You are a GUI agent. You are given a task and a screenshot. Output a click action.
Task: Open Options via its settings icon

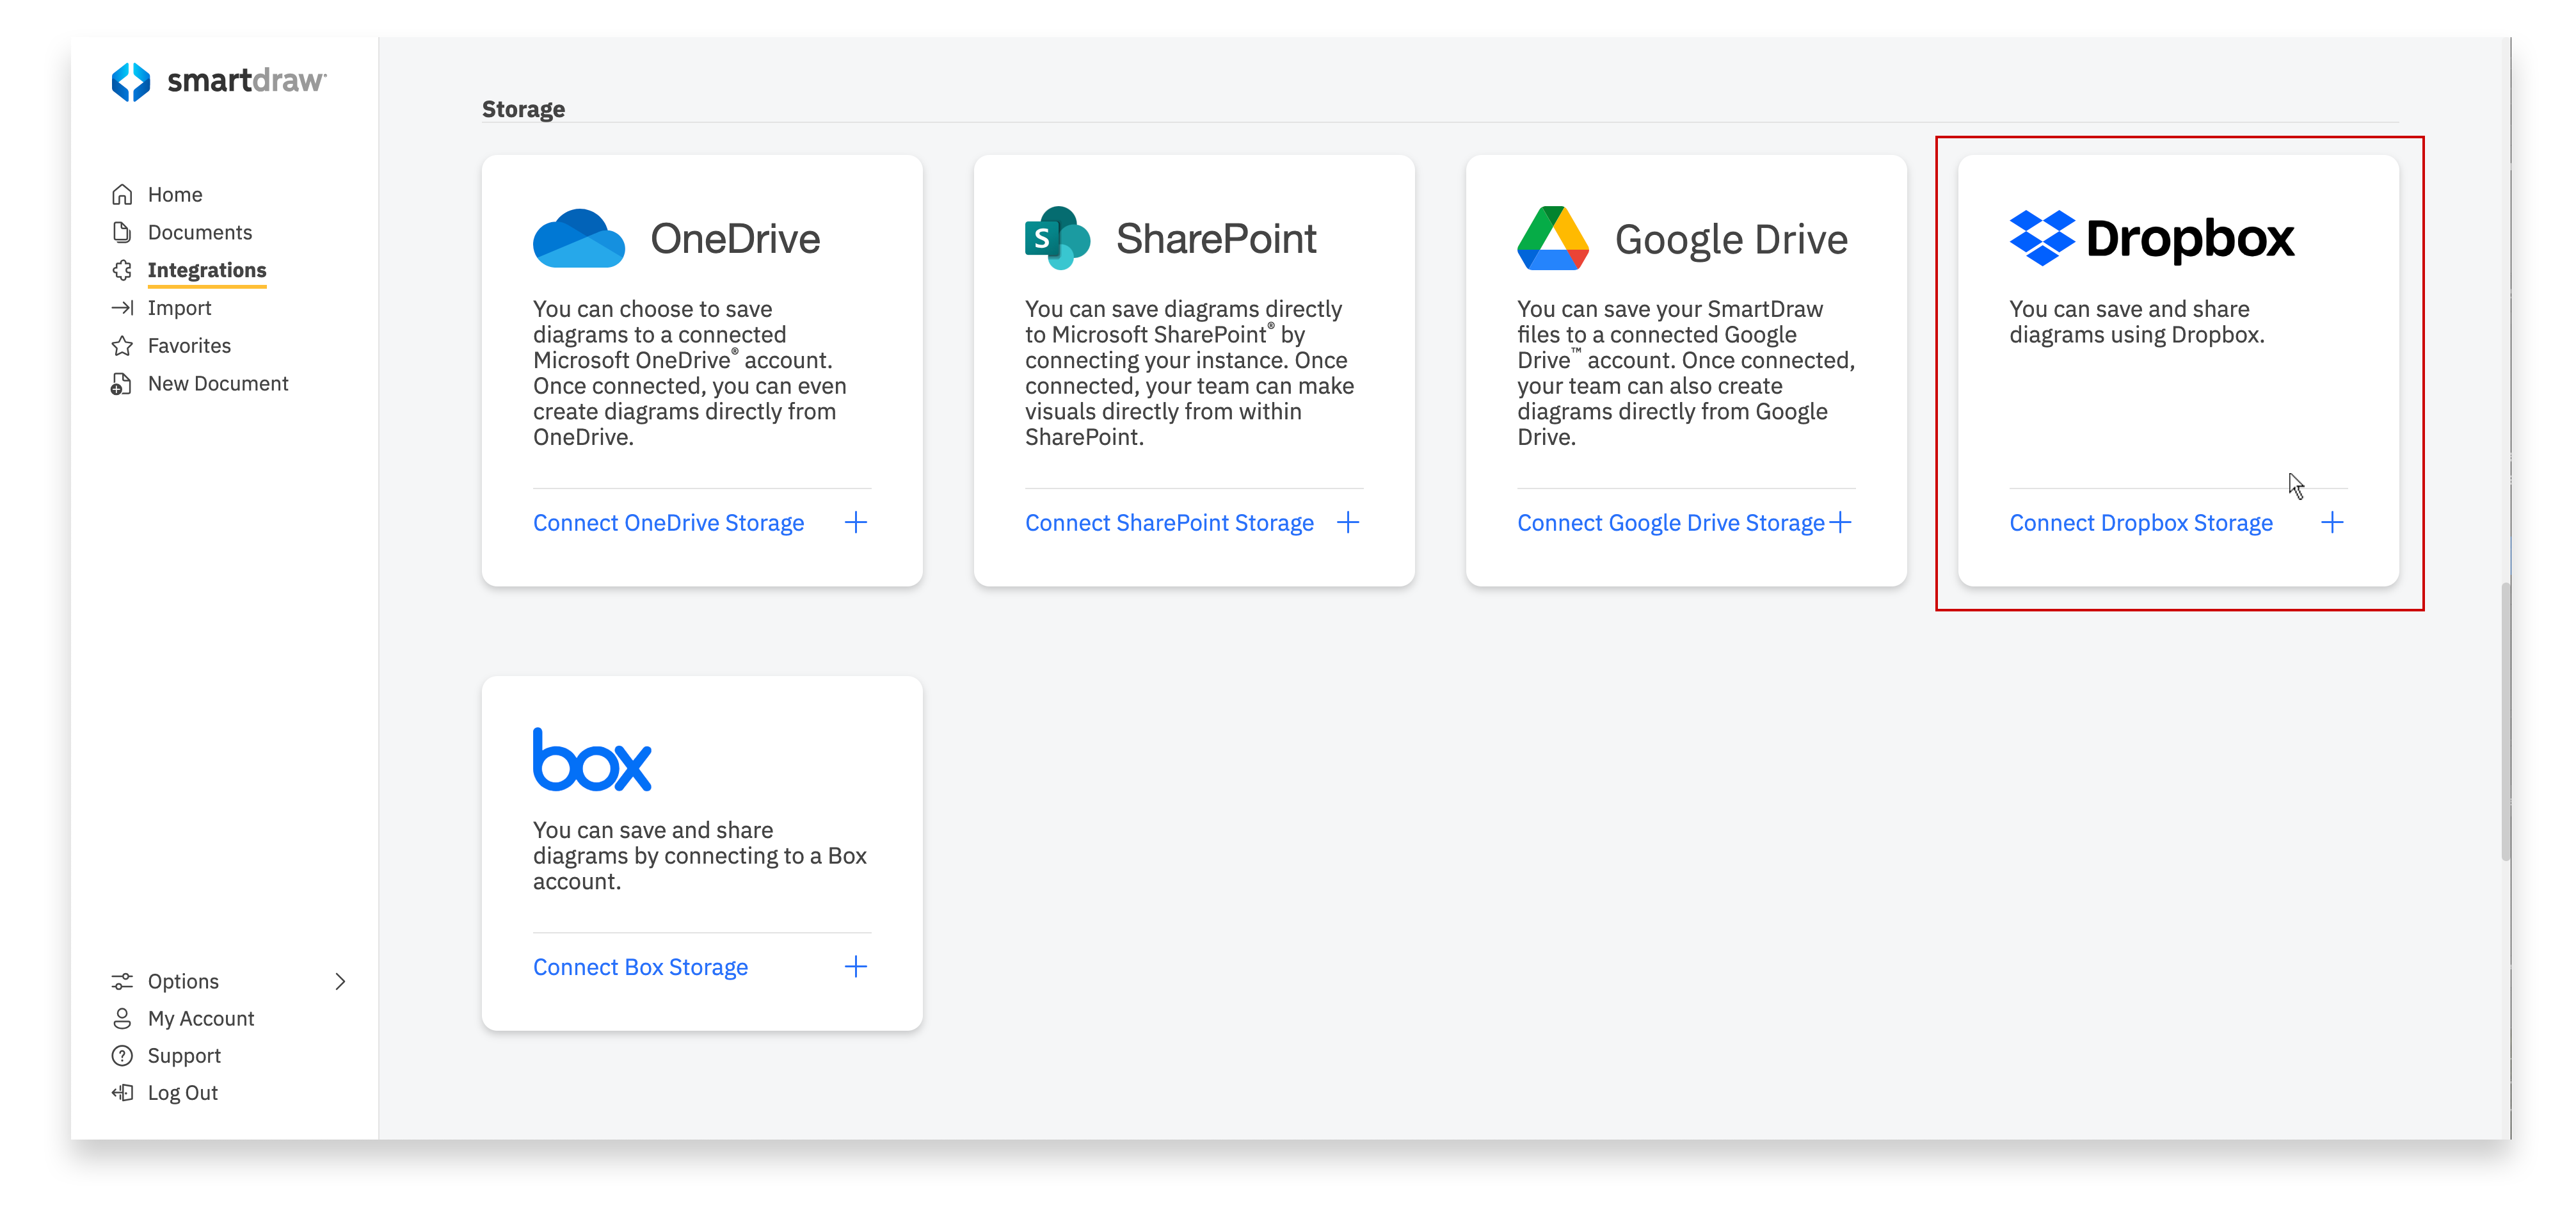122,981
